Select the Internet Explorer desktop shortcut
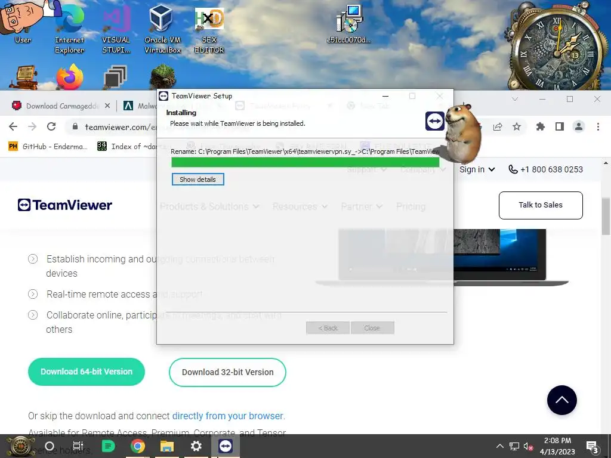Image resolution: width=611 pixels, height=458 pixels. click(69, 27)
